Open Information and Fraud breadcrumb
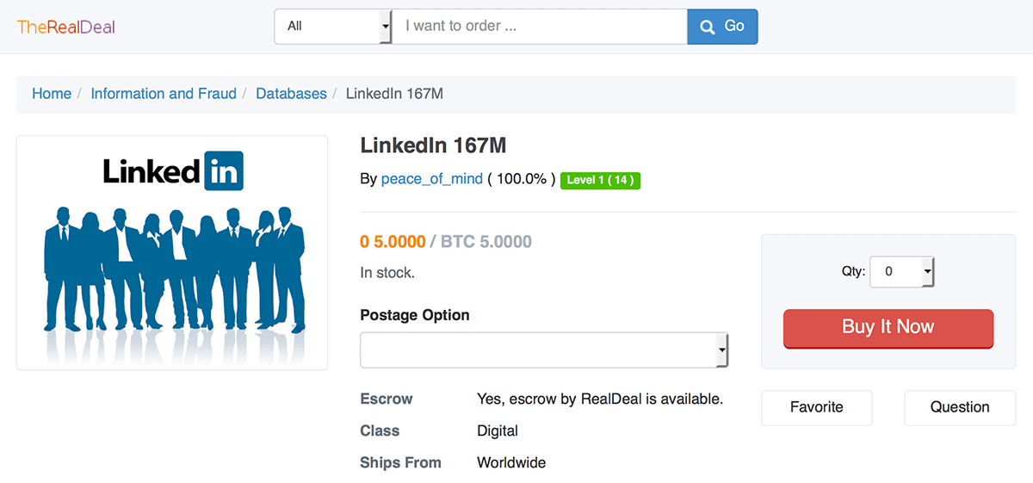 [164, 94]
